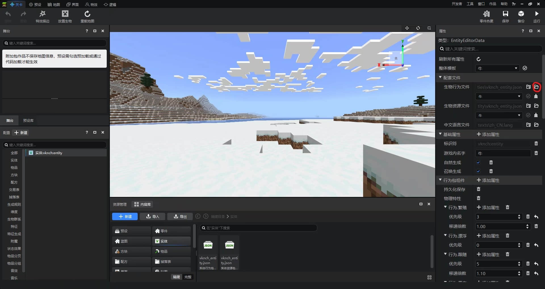Open the 帮助 menu
The image size is (545, 289).
coord(504,4)
